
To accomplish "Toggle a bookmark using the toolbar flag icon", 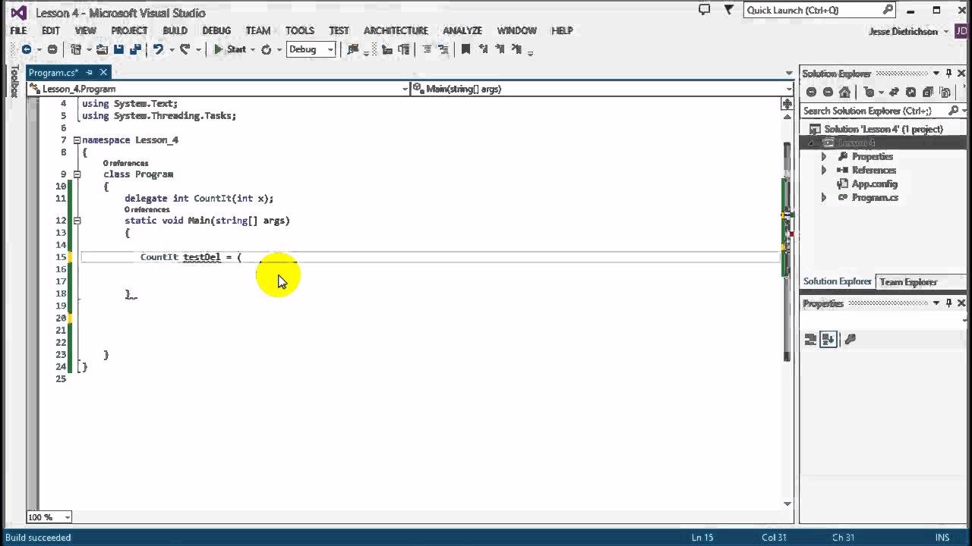I will (x=465, y=49).
